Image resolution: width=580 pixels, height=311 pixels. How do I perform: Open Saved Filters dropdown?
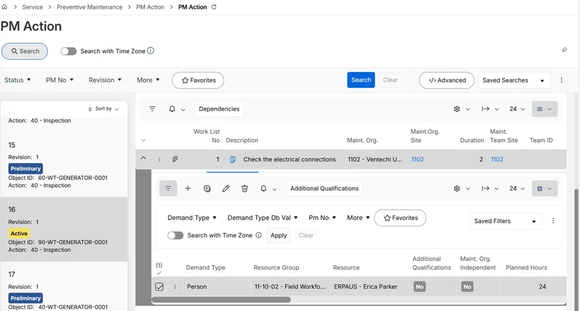pyautogui.click(x=506, y=221)
